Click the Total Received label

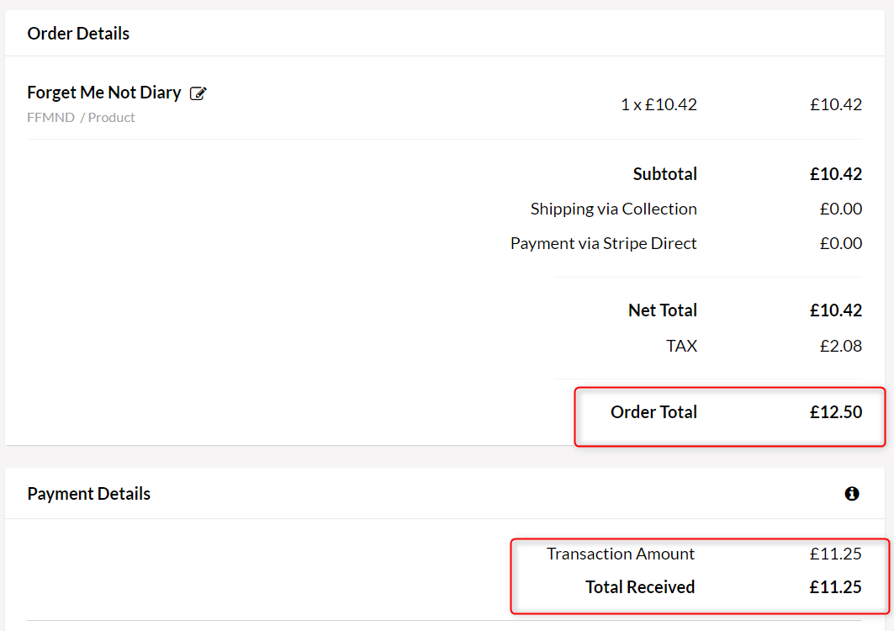(x=639, y=587)
